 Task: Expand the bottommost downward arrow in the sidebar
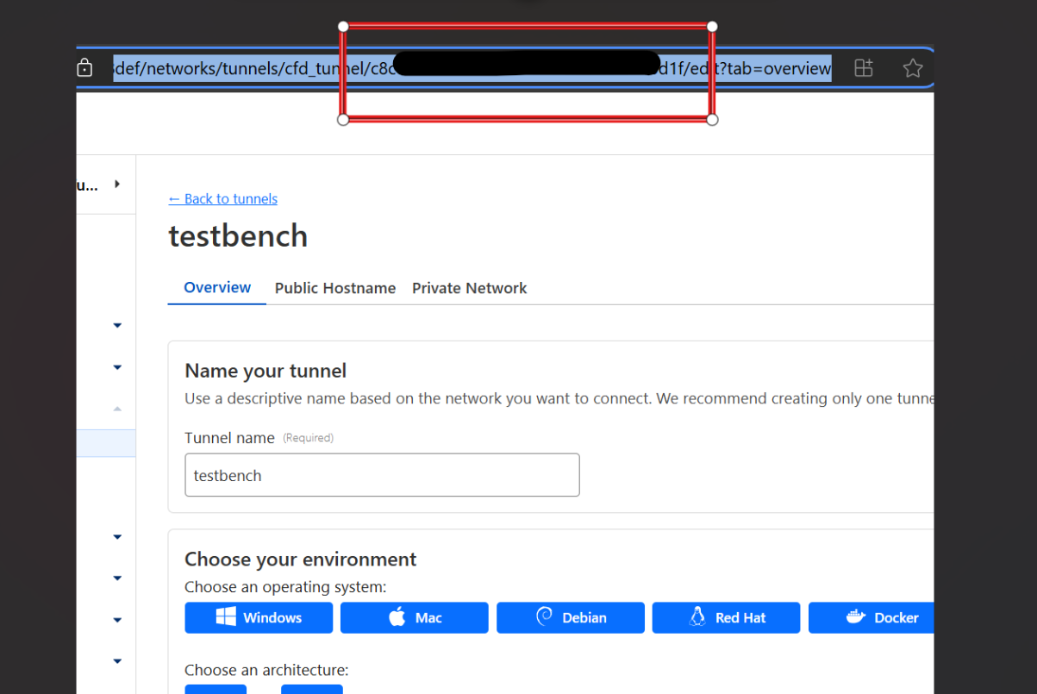(117, 661)
